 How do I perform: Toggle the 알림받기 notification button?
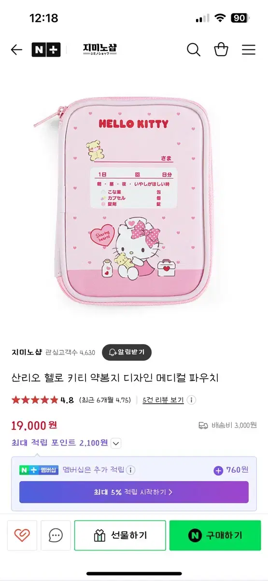click(127, 352)
